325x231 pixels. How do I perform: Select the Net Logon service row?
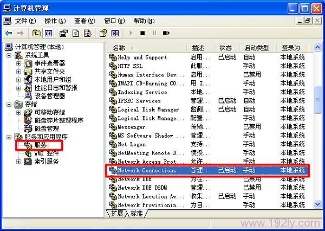[x=208, y=144]
